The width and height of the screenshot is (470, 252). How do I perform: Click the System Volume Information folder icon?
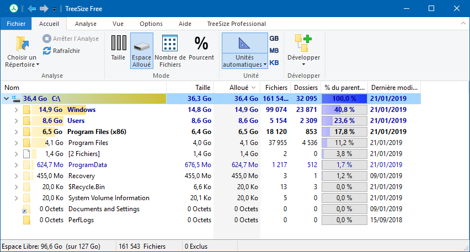pyautogui.click(x=26, y=198)
